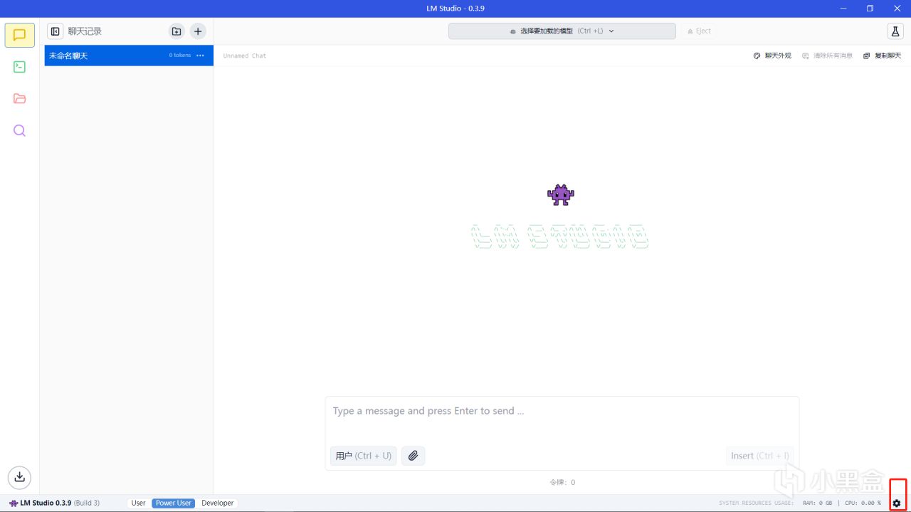Screen dimensions: 911x512
Task: Create a new chat folder
Action: [x=177, y=31]
